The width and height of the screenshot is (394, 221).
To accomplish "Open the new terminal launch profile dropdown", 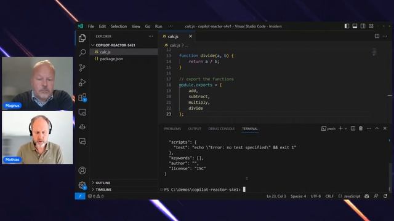I will pyautogui.click(x=346, y=128).
